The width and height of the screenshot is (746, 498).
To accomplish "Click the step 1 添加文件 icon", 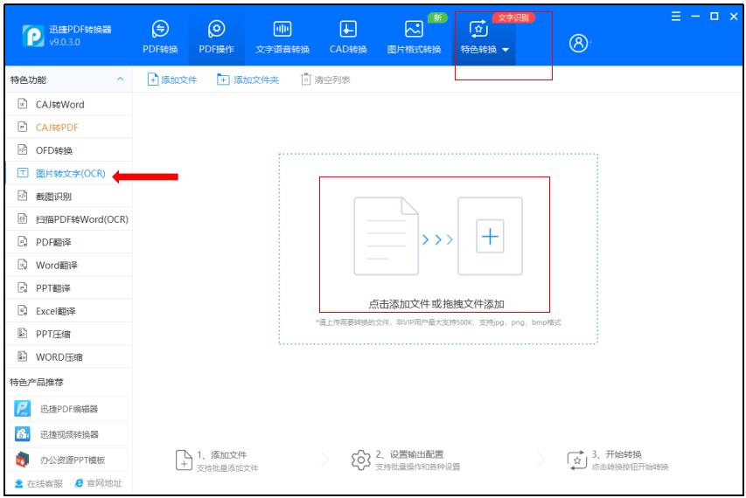I will click(184, 460).
